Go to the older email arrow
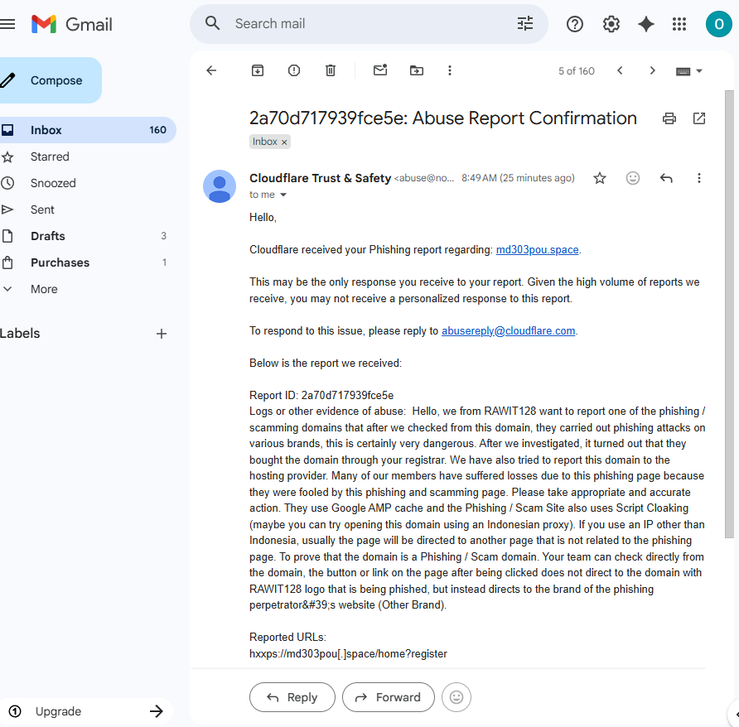739x727 pixels. (x=652, y=70)
